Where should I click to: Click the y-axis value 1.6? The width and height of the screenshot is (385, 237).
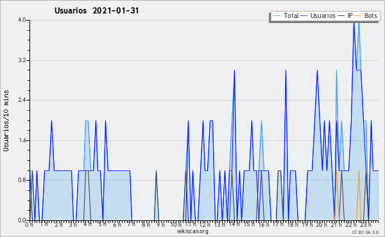(22, 140)
